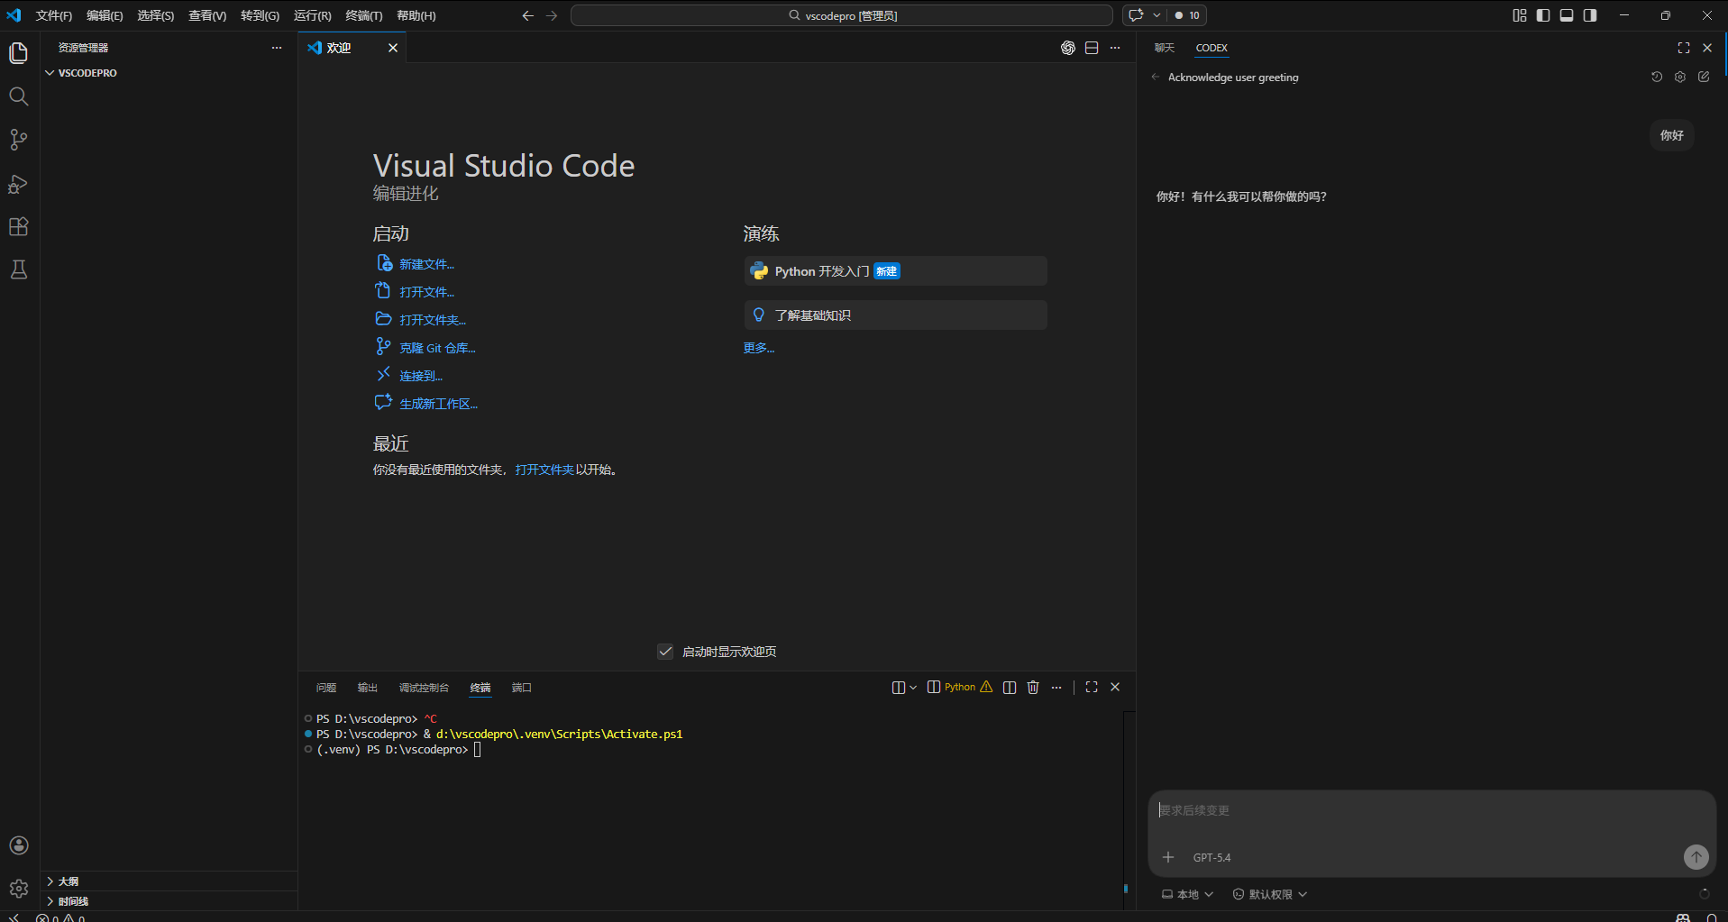Toggle the primary side bar visibility
This screenshot has width=1728, height=922.
1543,15
